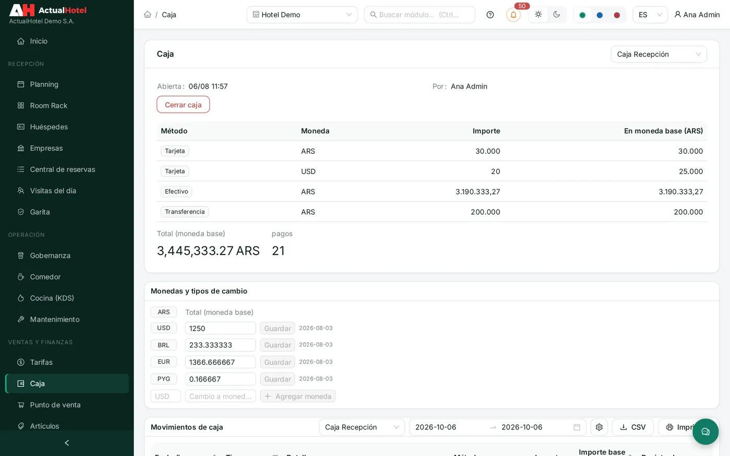Click the Mantenimiento wrench icon
Screen dimensions: 730x456
click(x=21, y=319)
